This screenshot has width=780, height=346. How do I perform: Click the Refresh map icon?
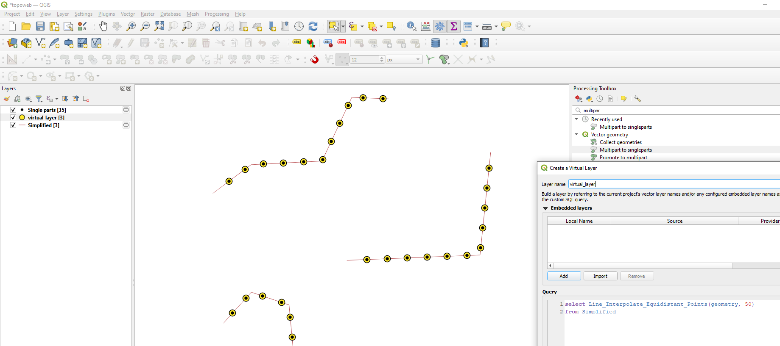[x=313, y=26]
